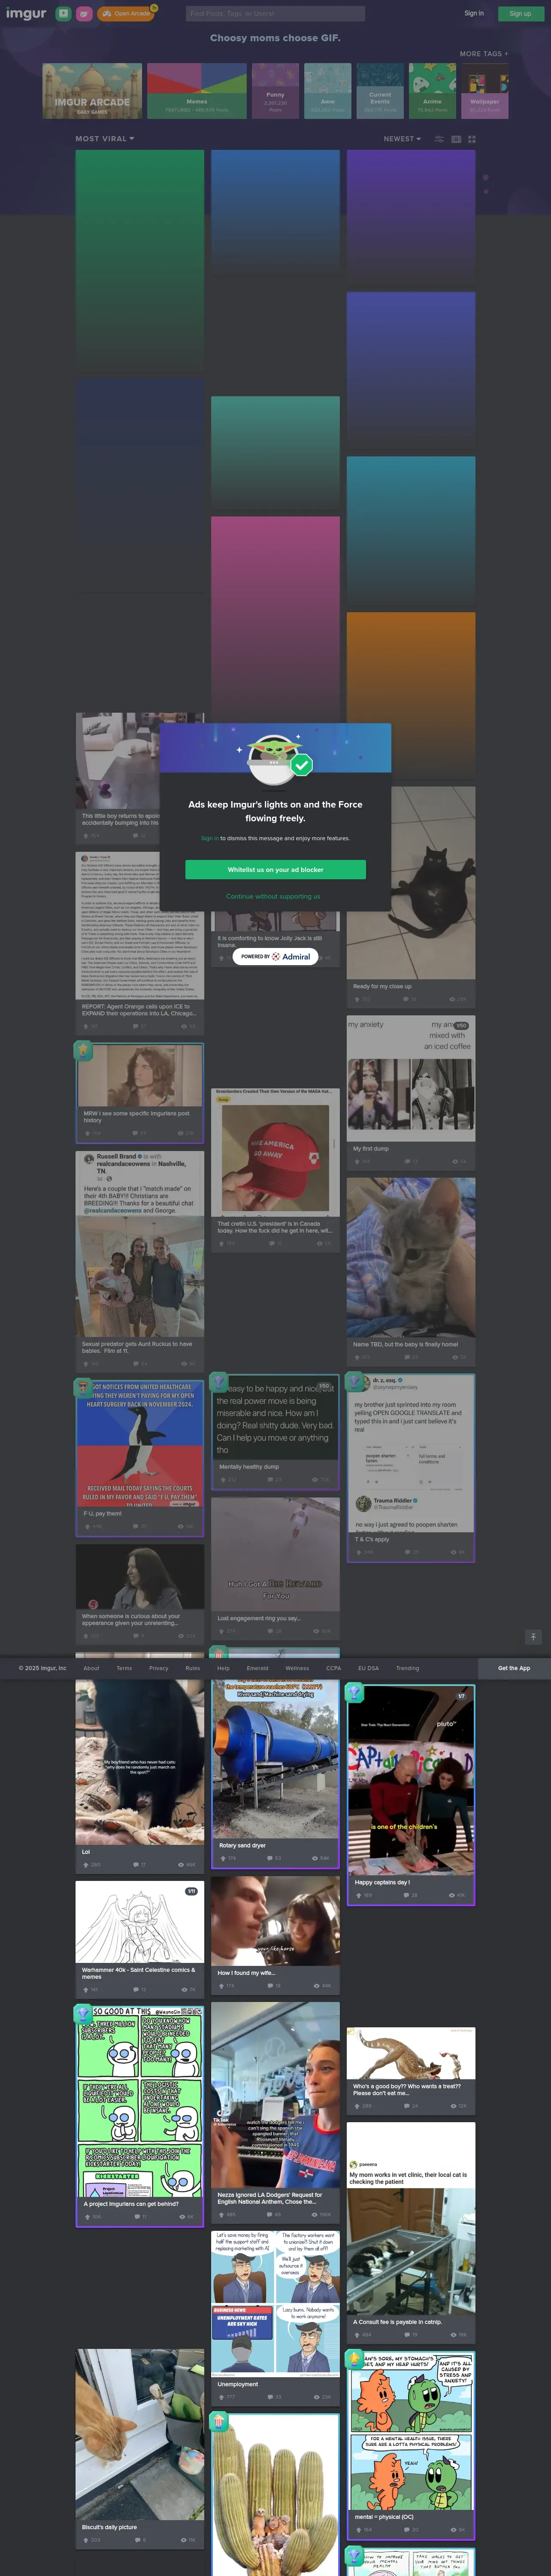551x2576 pixels.
Task: Select the Aww tag tile
Action: 327,91
